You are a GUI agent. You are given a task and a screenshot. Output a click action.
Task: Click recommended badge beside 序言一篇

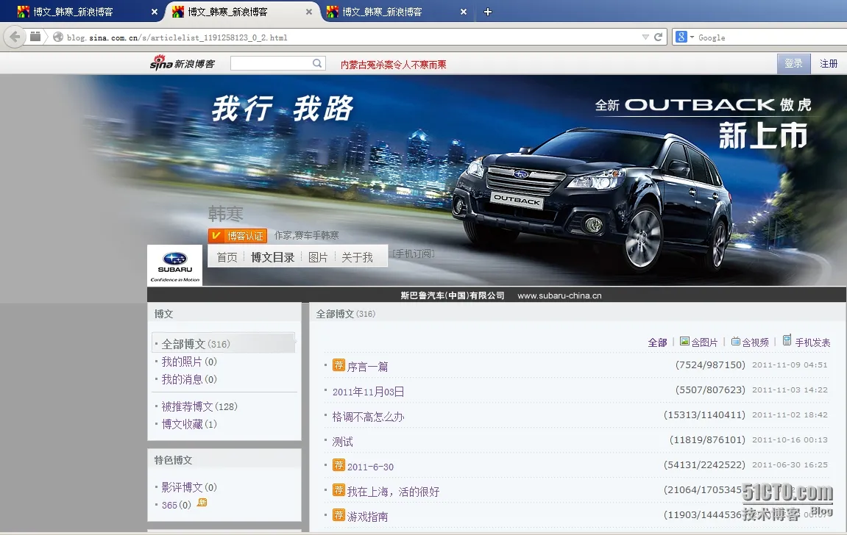pyautogui.click(x=339, y=365)
